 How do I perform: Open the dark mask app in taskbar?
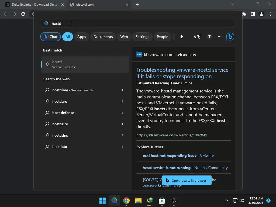174,201
